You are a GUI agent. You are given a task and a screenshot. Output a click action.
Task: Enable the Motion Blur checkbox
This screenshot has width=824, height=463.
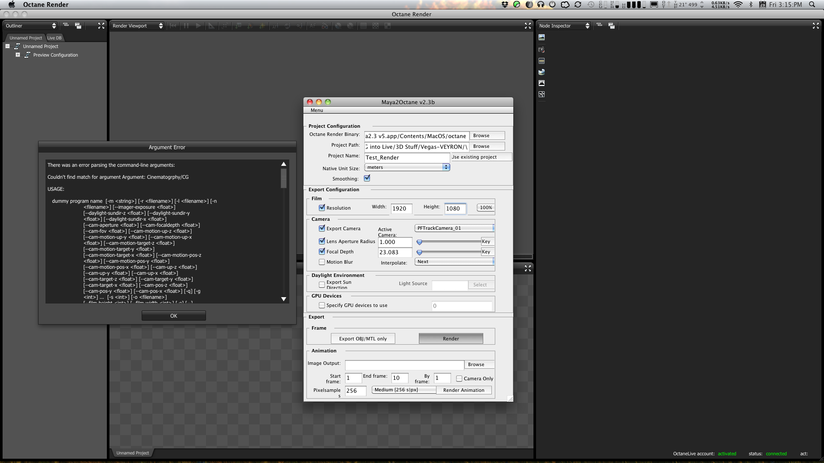click(x=322, y=262)
